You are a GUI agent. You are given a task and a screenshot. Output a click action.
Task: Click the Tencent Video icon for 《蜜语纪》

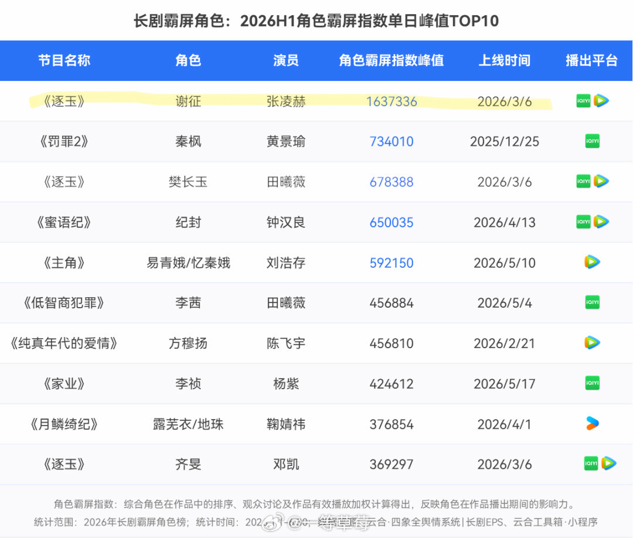[x=601, y=222]
